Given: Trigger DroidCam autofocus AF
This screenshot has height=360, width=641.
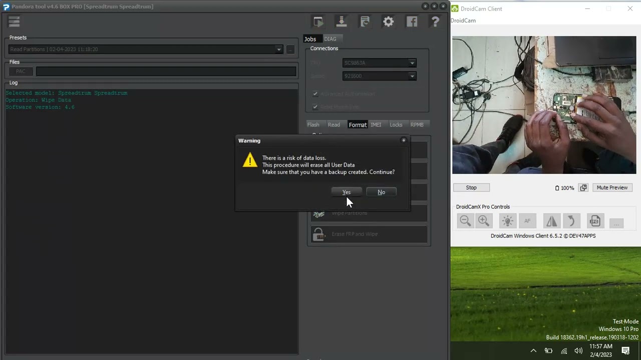Looking at the screenshot, I should pyautogui.click(x=527, y=221).
